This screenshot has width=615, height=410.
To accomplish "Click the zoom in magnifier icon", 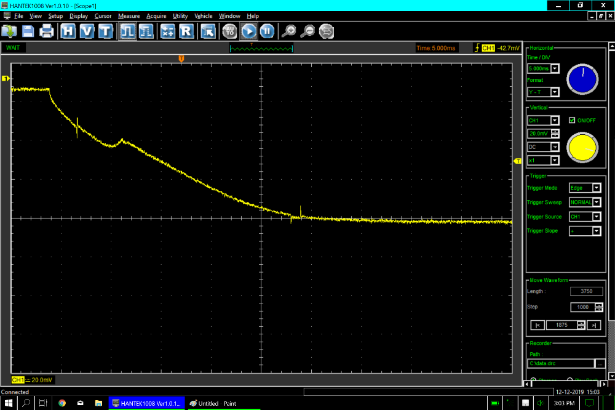I will (x=288, y=31).
